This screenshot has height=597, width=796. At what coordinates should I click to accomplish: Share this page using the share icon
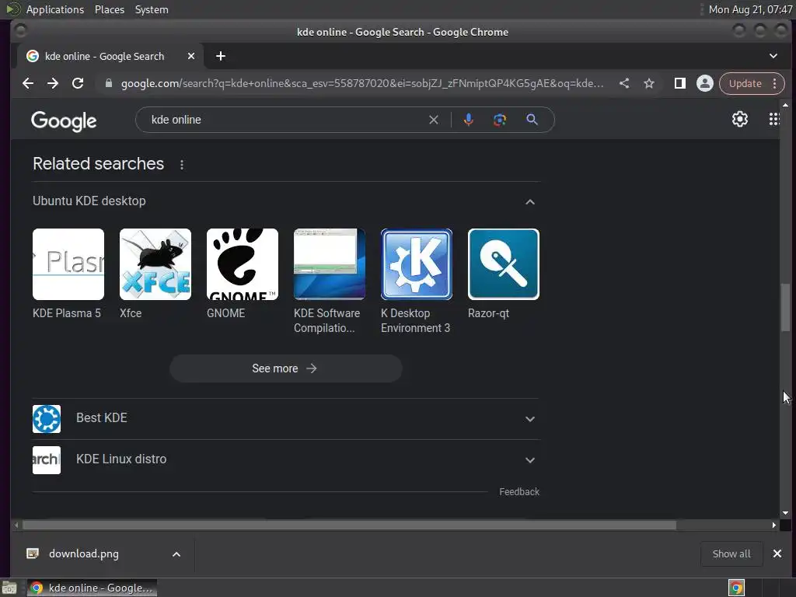tap(624, 83)
